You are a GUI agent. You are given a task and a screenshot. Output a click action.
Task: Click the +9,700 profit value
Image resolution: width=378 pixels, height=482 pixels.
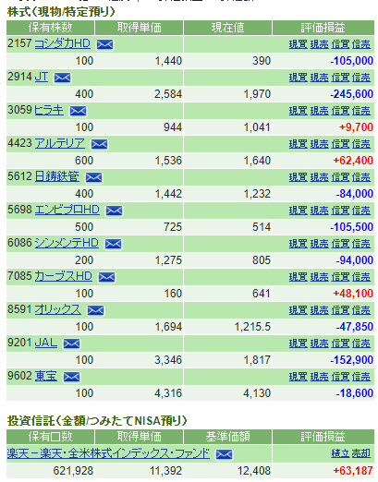click(x=356, y=127)
